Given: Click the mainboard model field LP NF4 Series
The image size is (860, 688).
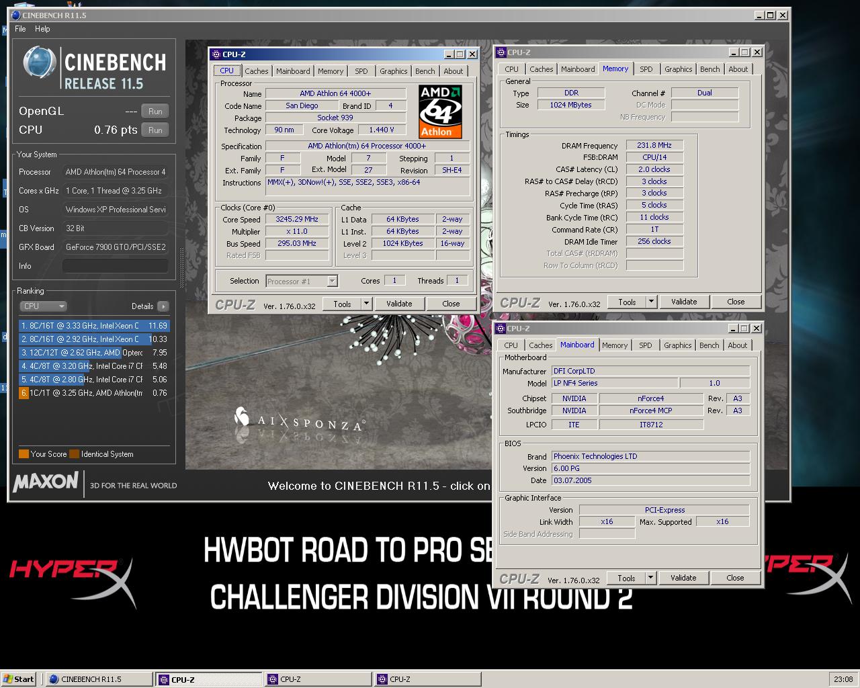Looking at the screenshot, I should [614, 383].
